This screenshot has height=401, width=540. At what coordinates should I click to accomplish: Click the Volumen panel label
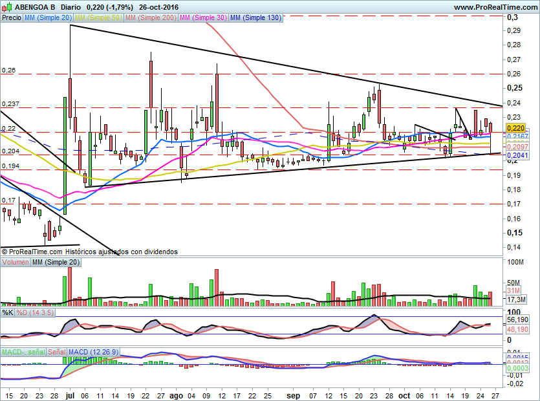[16, 262]
